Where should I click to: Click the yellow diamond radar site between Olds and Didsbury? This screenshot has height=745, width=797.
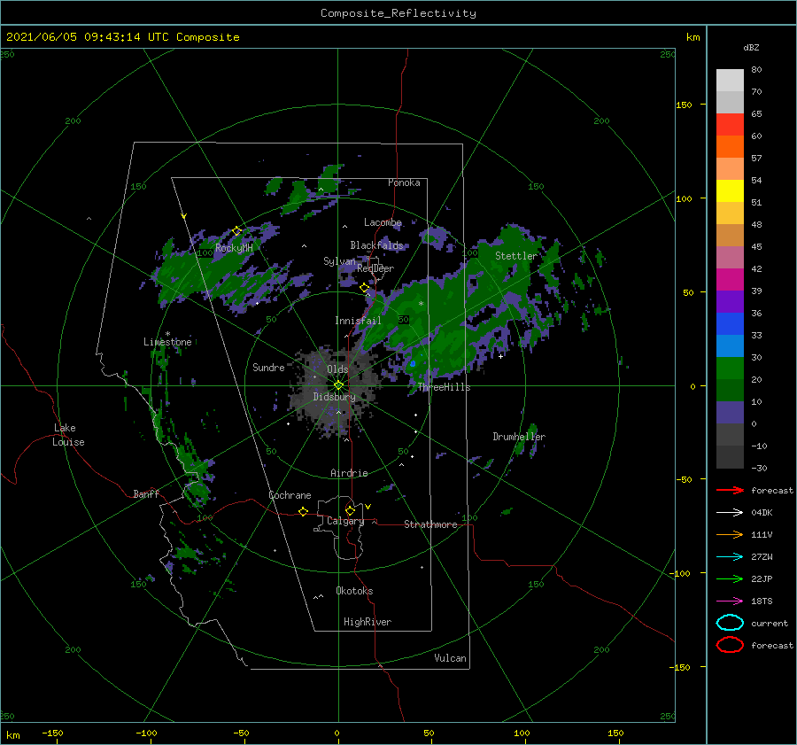tap(338, 385)
